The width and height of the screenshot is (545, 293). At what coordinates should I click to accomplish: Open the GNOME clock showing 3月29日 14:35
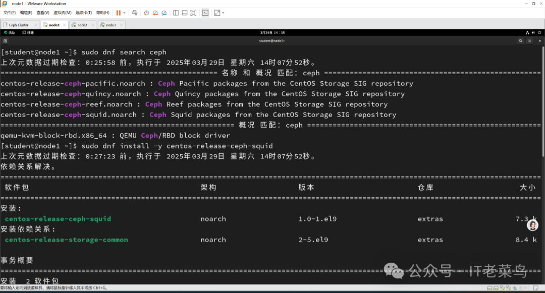272,33
